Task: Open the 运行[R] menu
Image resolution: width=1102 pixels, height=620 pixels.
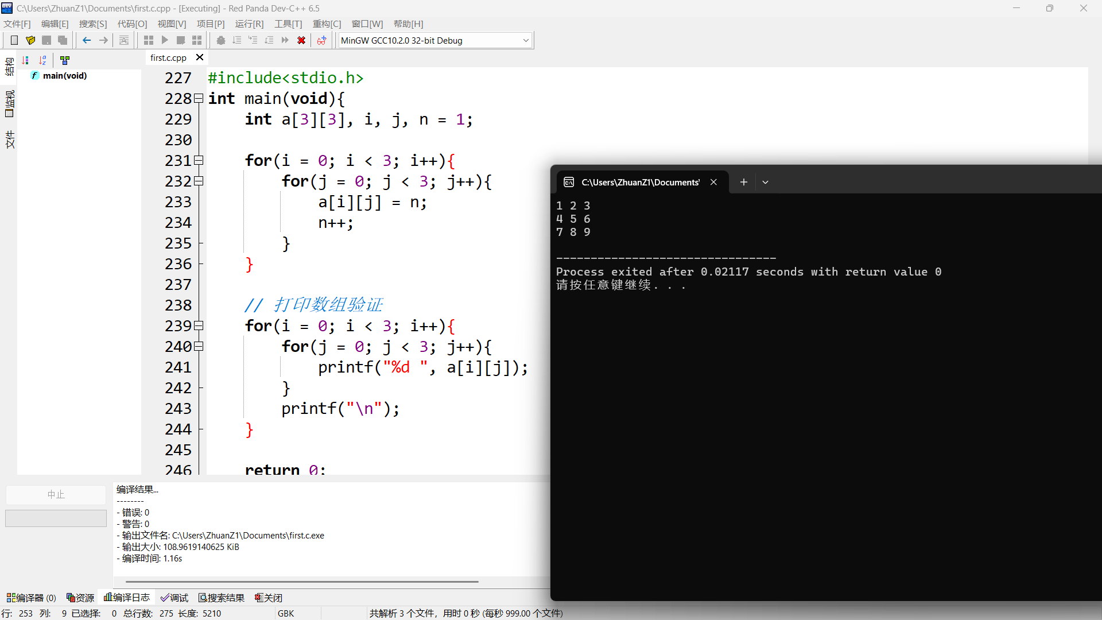Action: pyautogui.click(x=249, y=24)
